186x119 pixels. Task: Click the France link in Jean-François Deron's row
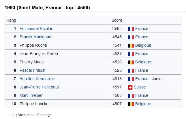(142, 54)
